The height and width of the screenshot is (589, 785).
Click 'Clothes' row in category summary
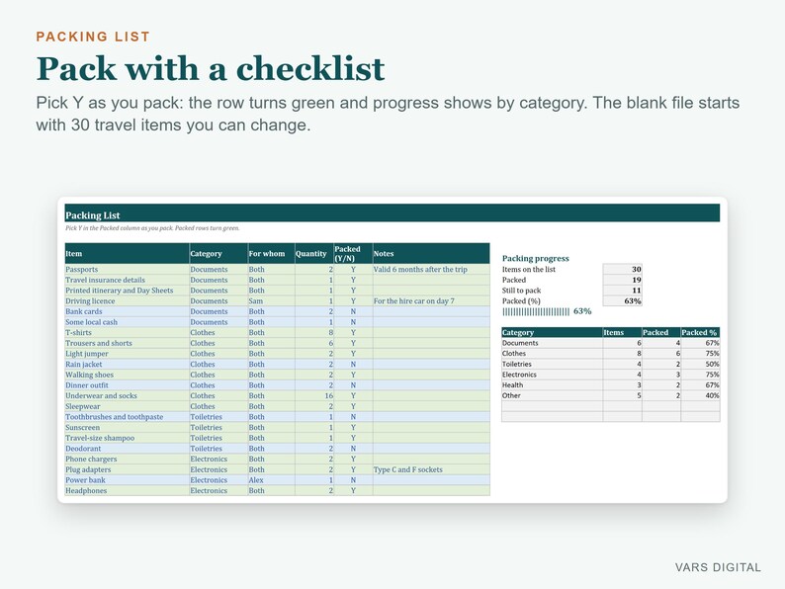coord(611,353)
